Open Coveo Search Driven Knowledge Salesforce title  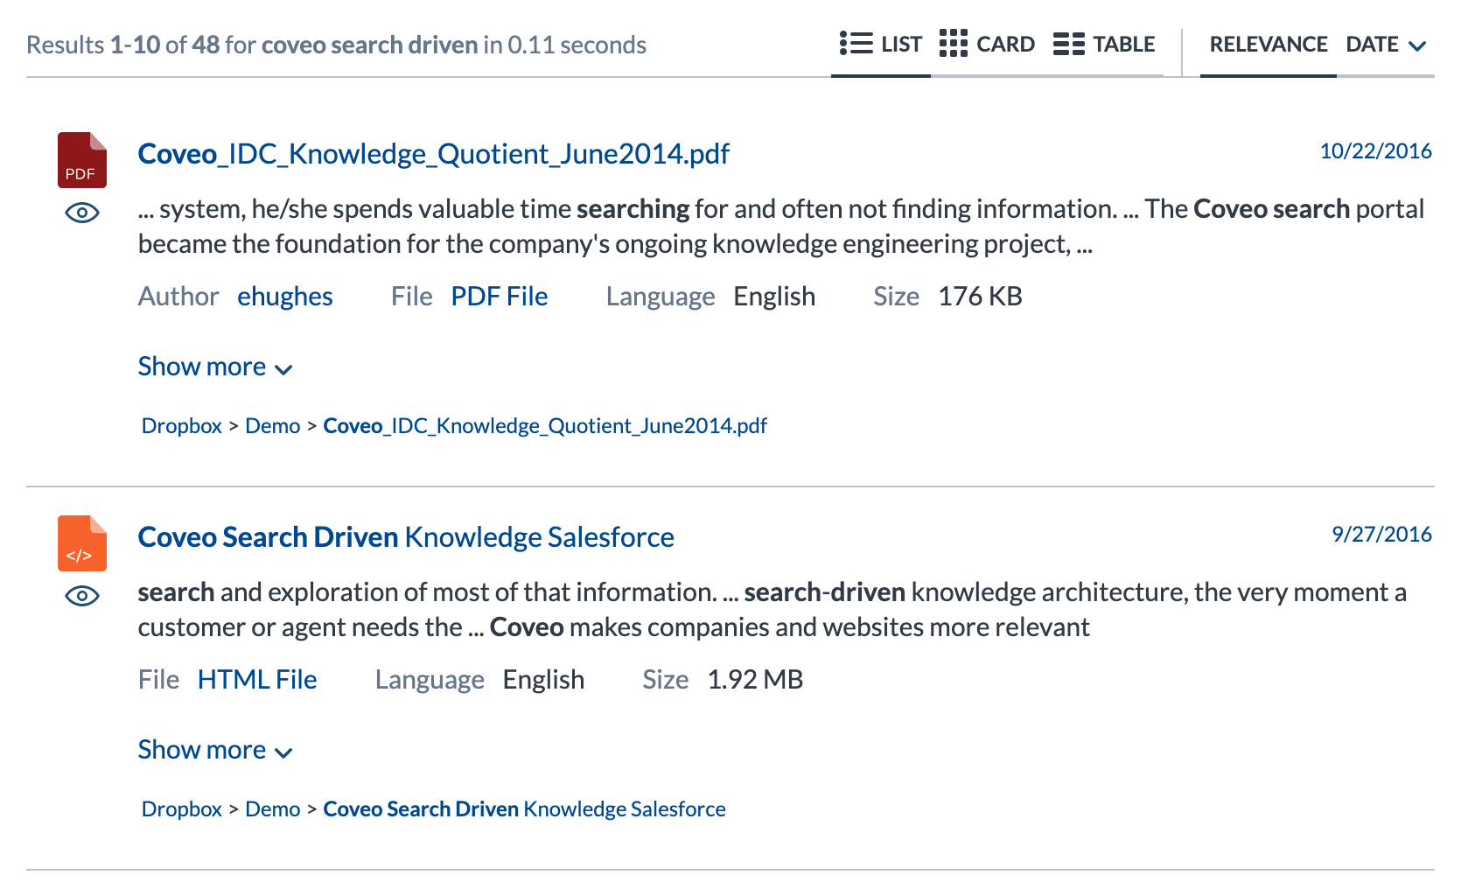pos(406,537)
